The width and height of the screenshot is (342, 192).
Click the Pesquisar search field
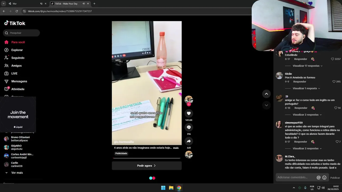click(x=21, y=33)
